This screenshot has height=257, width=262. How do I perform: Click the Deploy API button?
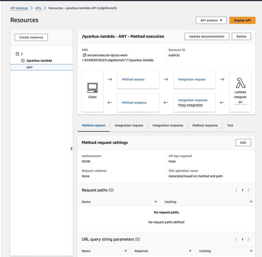coord(242,20)
